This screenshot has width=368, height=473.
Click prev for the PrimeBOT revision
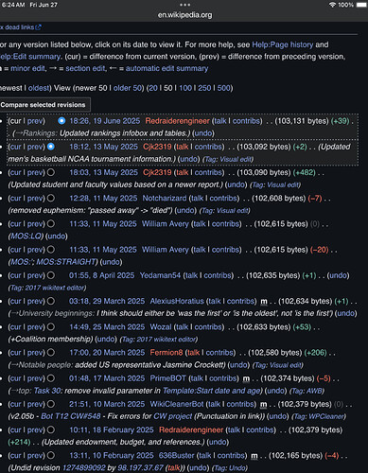[35, 378]
